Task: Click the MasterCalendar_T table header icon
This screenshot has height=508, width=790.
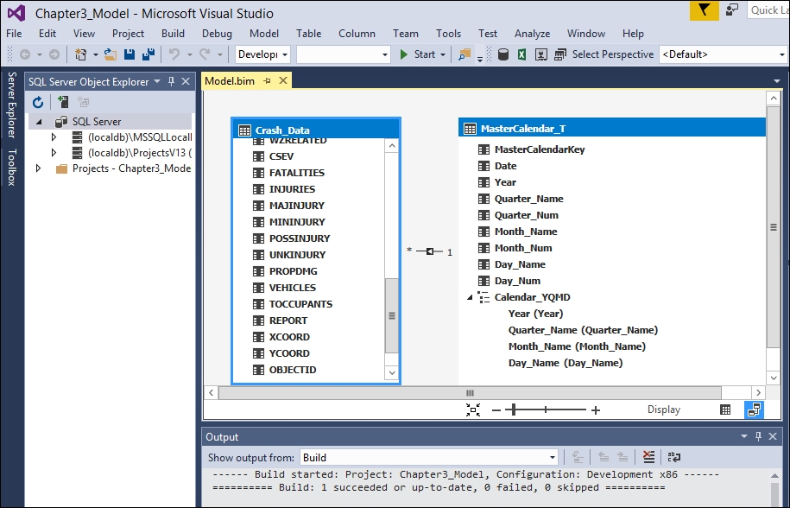Action: [470, 129]
